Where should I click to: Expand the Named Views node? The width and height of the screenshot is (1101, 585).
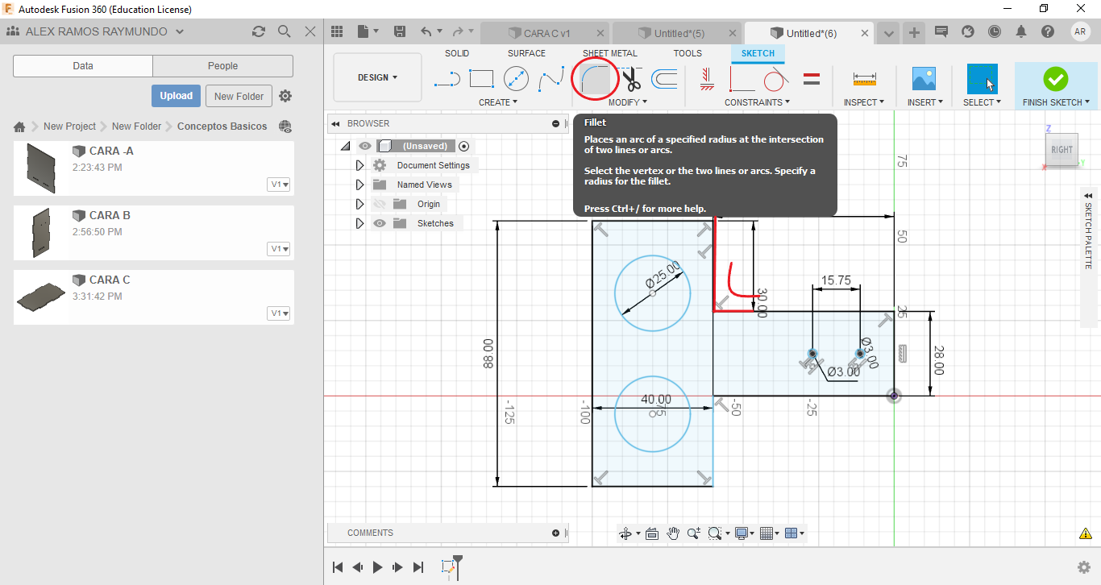(x=359, y=185)
